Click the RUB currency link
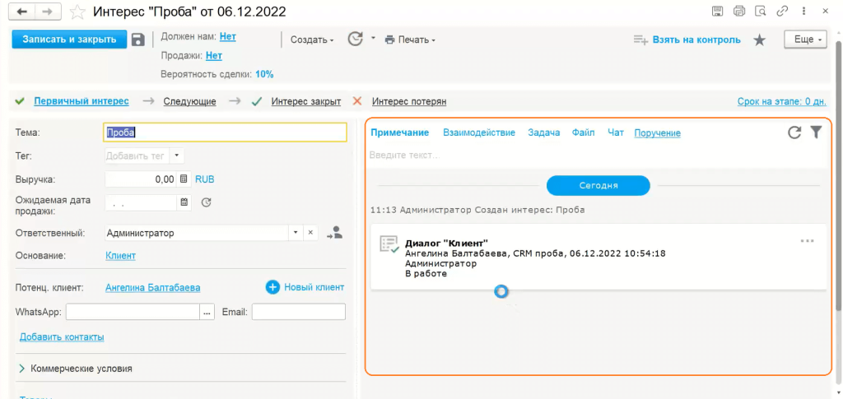The image size is (843, 399). 205,179
